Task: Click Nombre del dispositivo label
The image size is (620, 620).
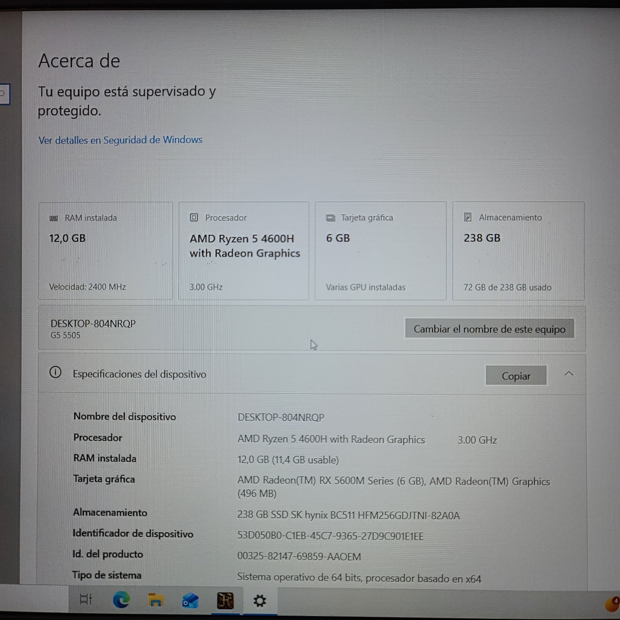Action: [125, 417]
